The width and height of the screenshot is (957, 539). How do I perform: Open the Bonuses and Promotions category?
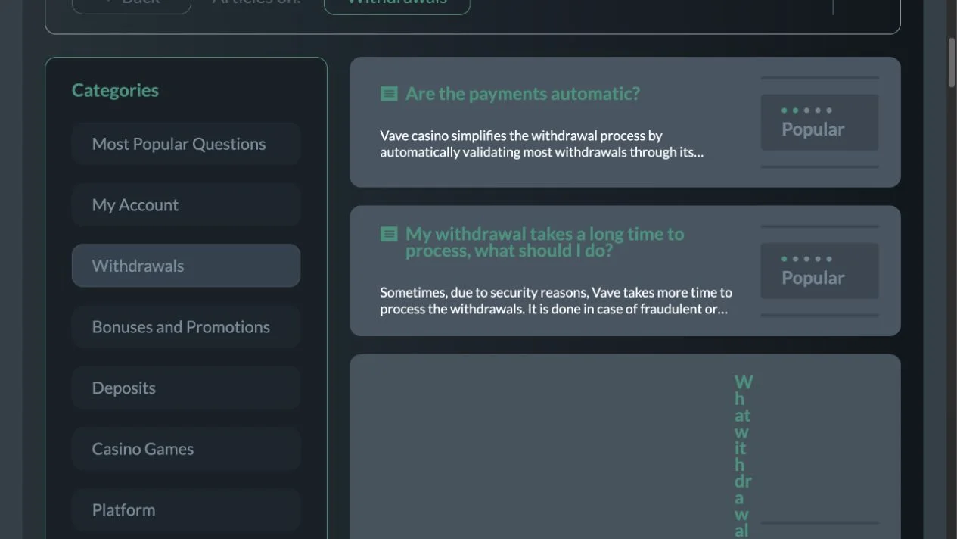point(186,327)
